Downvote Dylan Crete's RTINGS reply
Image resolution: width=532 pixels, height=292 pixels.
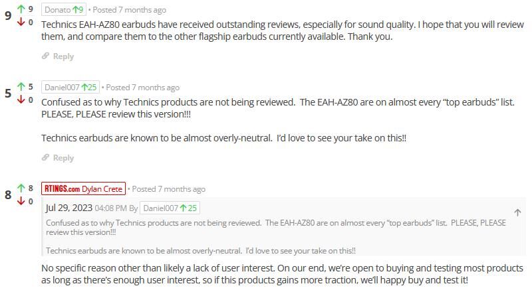tap(21, 201)
